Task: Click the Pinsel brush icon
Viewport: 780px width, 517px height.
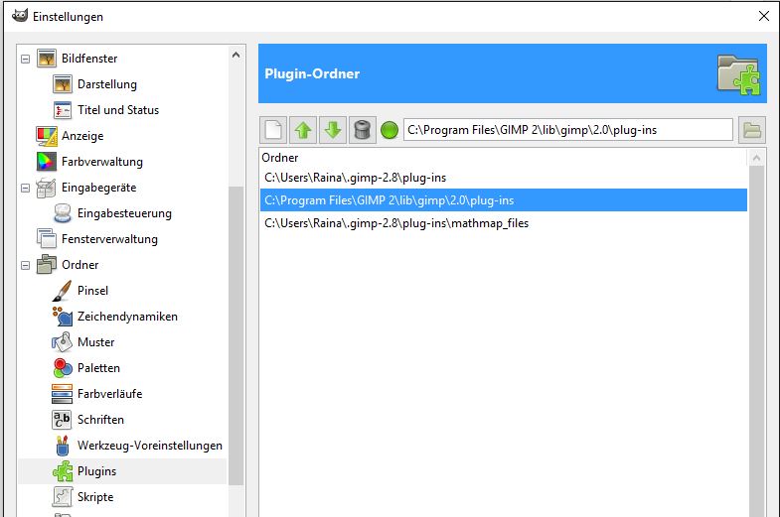Action: 63,291
